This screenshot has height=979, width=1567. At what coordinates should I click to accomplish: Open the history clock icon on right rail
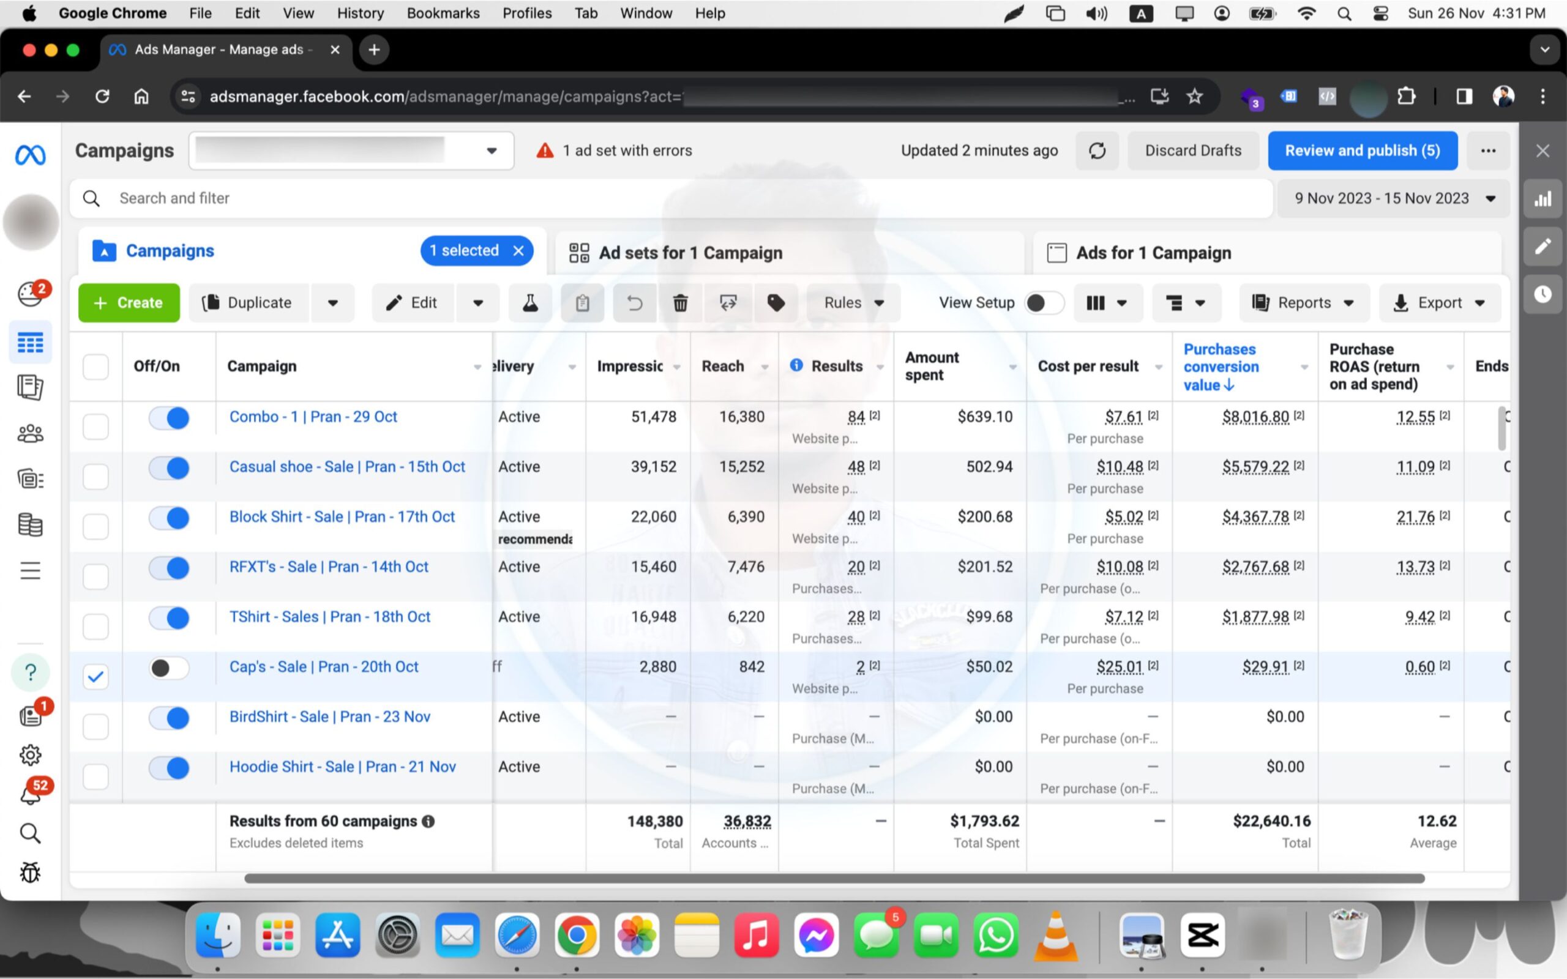pos(1543,294)
